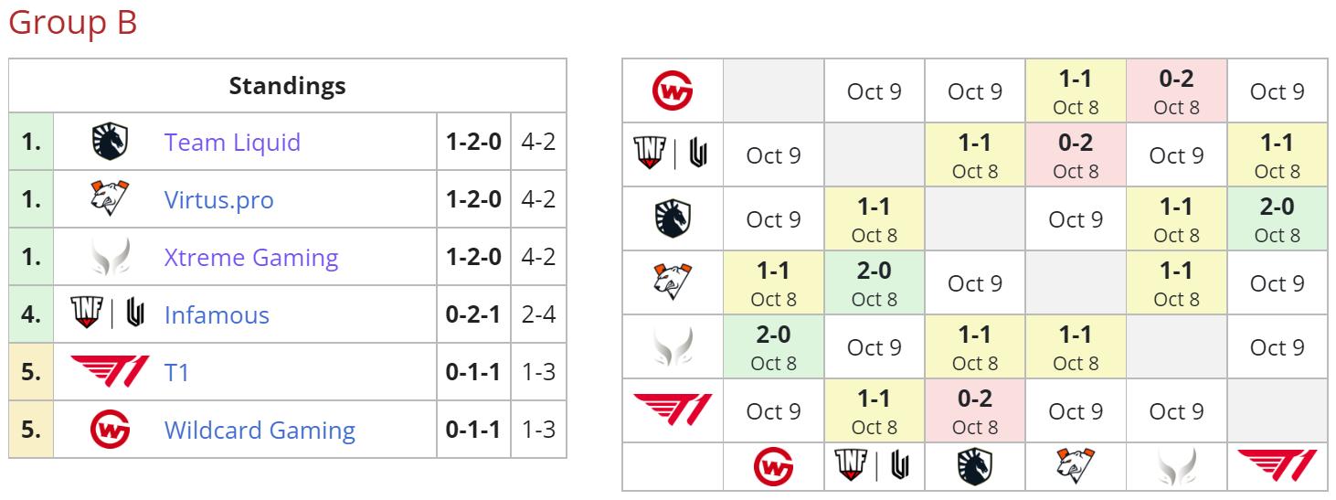Click T1 logo in crosstable bottom-right corner
Screen dimensions: 1336x500
click(x=1277, y=466)
